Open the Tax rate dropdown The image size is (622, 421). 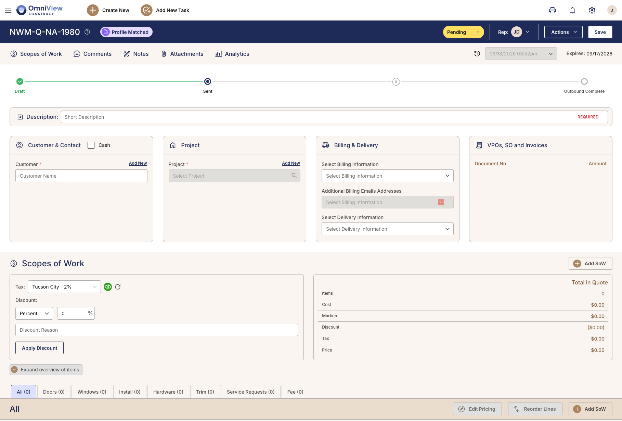64,287
